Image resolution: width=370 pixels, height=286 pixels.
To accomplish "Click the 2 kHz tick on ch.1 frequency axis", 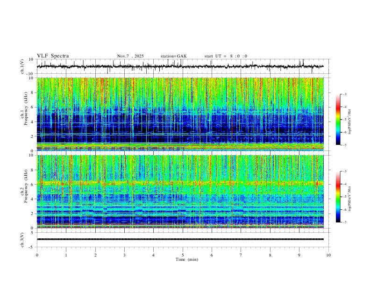I will (32, 136).
